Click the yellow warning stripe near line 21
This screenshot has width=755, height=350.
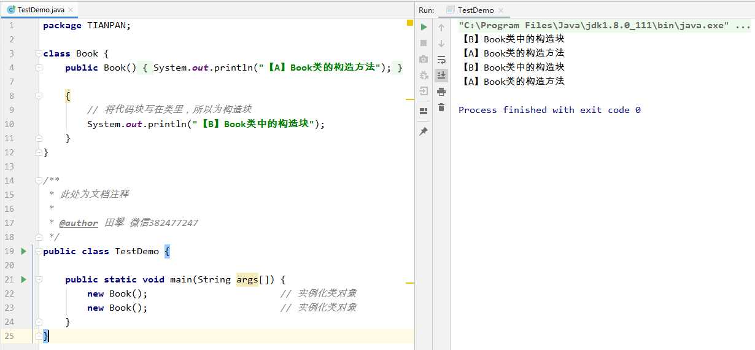[410, 283]
